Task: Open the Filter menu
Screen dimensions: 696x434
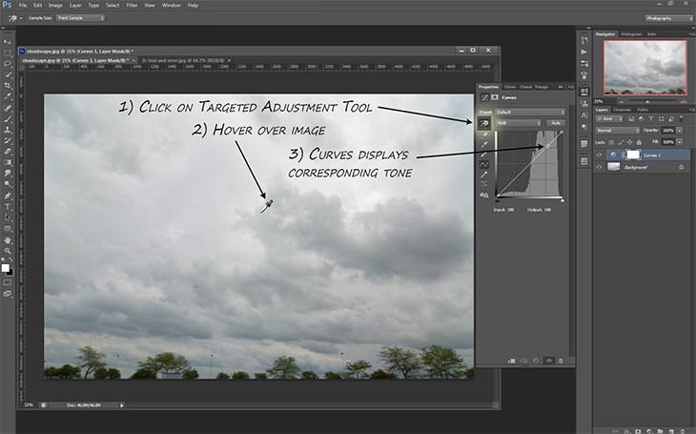Action: tap(132, 6)
